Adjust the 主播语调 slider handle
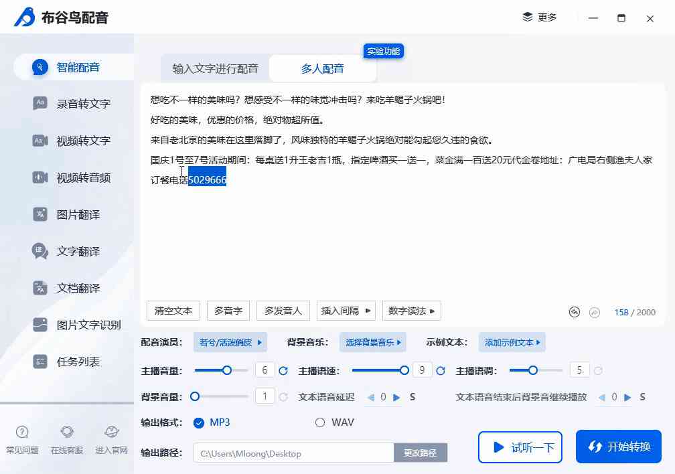 point(533,370)
